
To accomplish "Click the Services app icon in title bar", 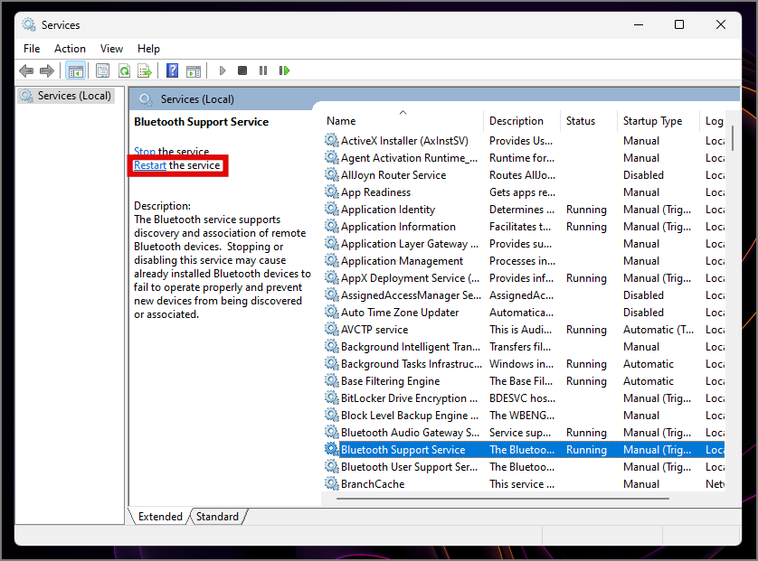I will [29, 24].
